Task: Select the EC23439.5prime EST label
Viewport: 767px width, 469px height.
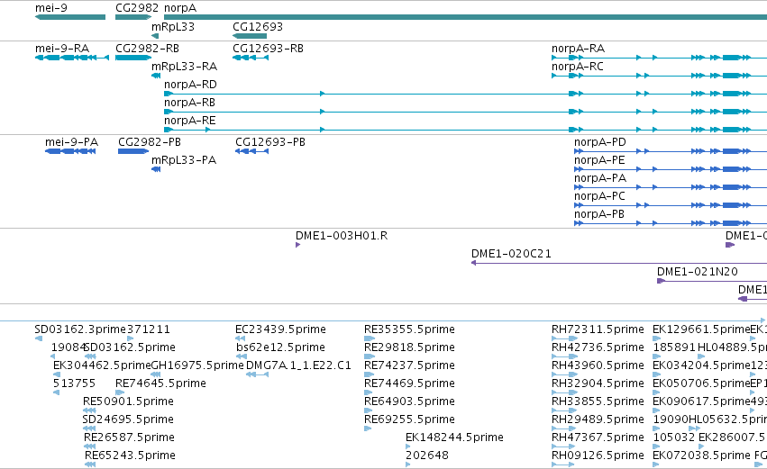Action: point(280,329)
